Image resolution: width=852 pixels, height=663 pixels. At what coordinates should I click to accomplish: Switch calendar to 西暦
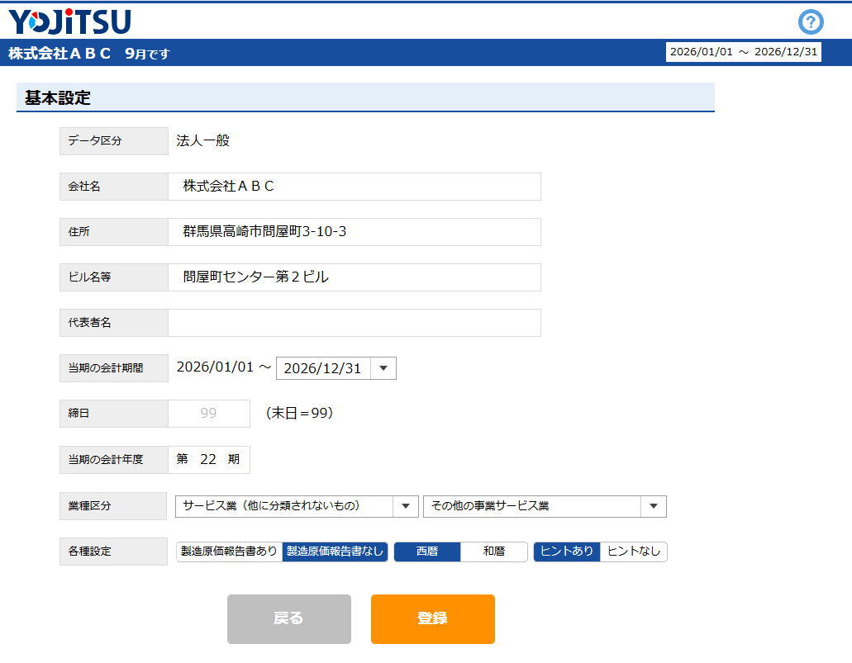(x=426, y=552)
